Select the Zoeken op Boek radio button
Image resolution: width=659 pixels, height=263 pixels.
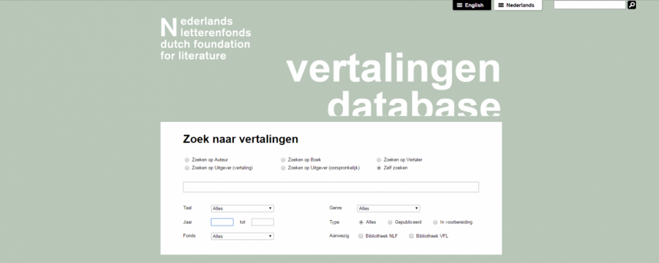pyautogui.click(x=283, y=160)
